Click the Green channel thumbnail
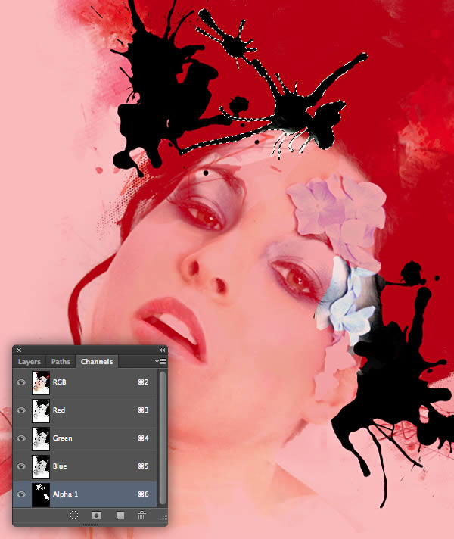Screen dimensions: 454x539 click(x=41, y=438)
